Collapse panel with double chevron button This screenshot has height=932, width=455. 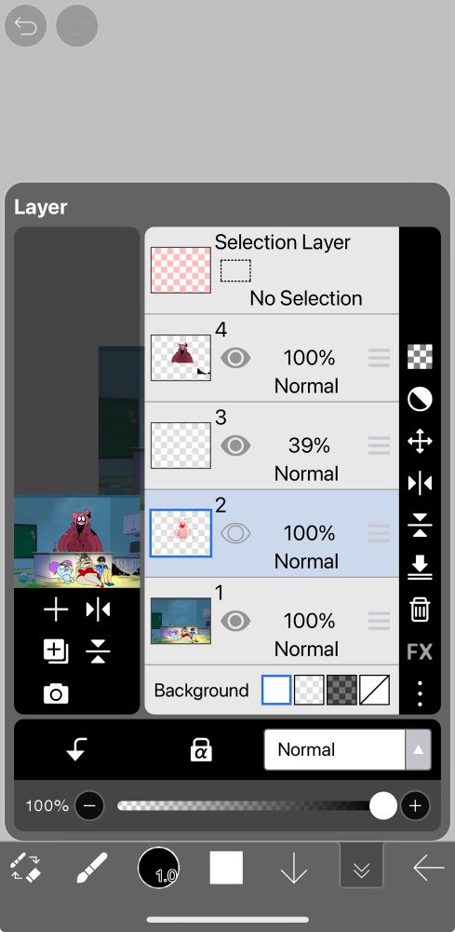point(361,870)
